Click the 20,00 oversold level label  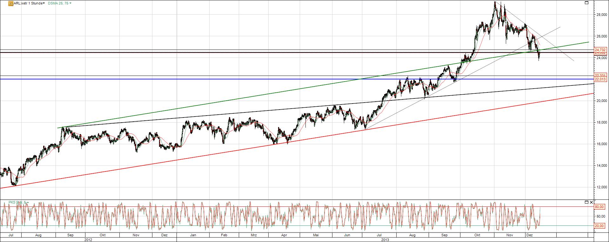(x=599, y=226)
